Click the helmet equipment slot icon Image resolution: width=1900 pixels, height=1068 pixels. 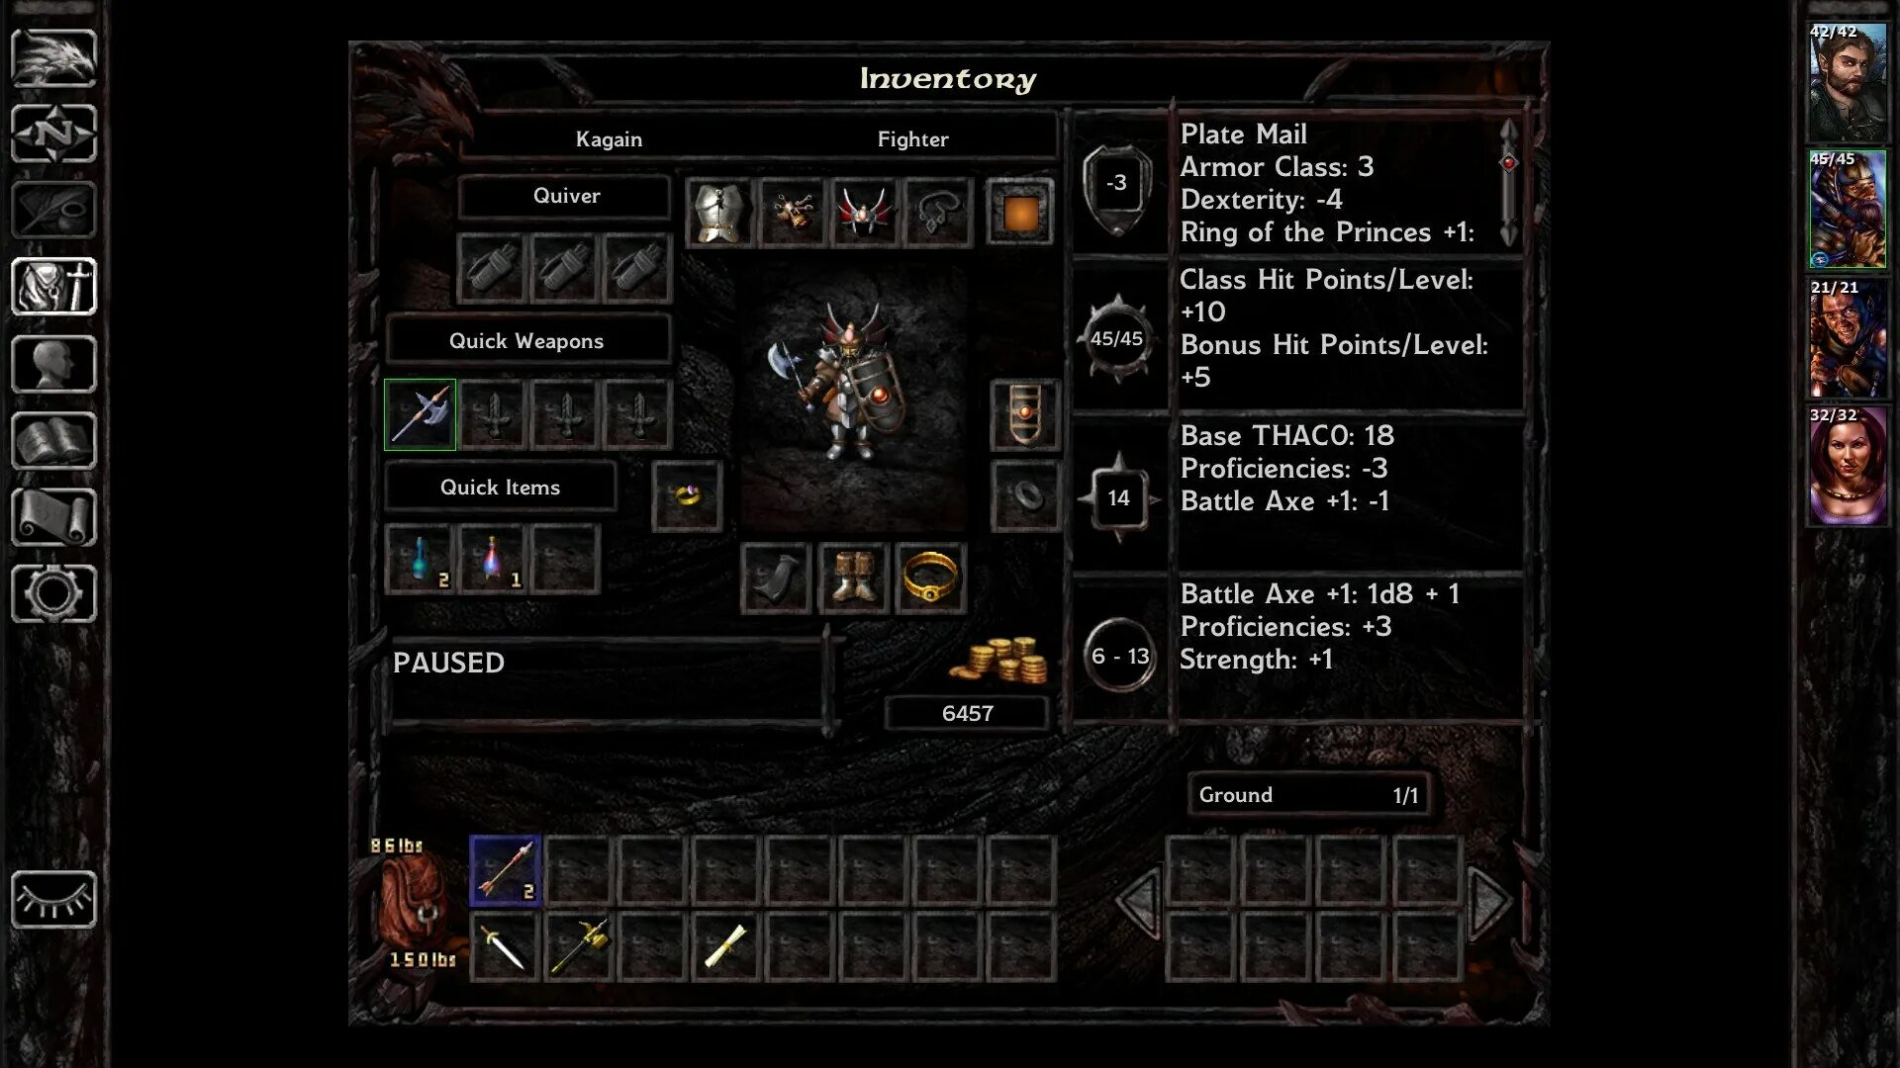(861, 212)
